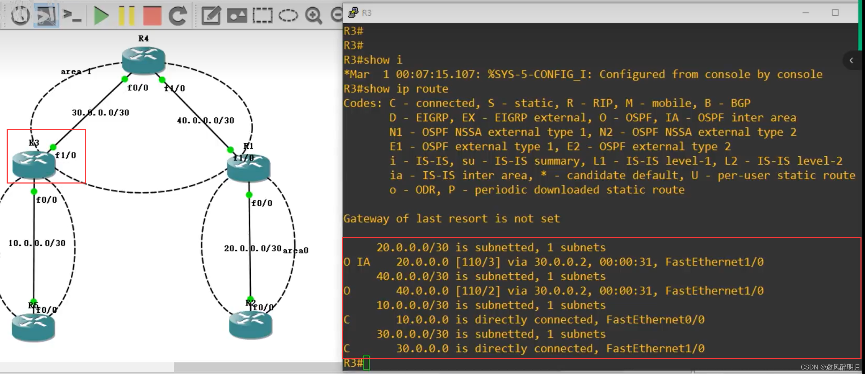Click R3 f0/0 interface label
865x374 pixels.
pyautogui.click(x=46, y=200)
